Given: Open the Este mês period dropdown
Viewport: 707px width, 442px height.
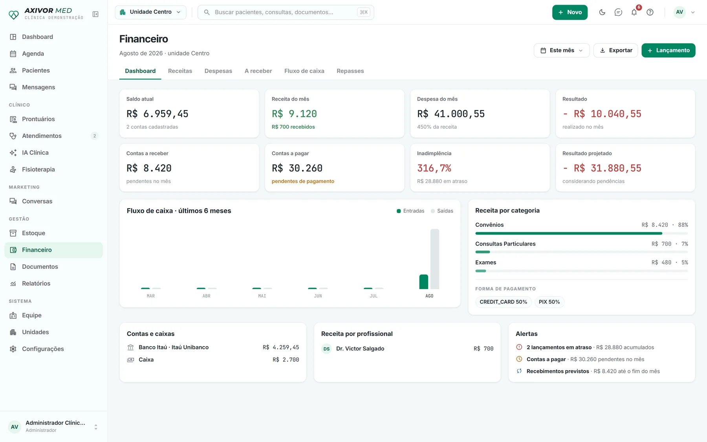Looking at the screenshot, I should click(562, 50).
